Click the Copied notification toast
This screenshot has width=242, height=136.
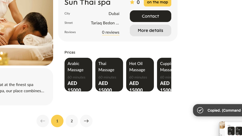click(x=220, y=110)
